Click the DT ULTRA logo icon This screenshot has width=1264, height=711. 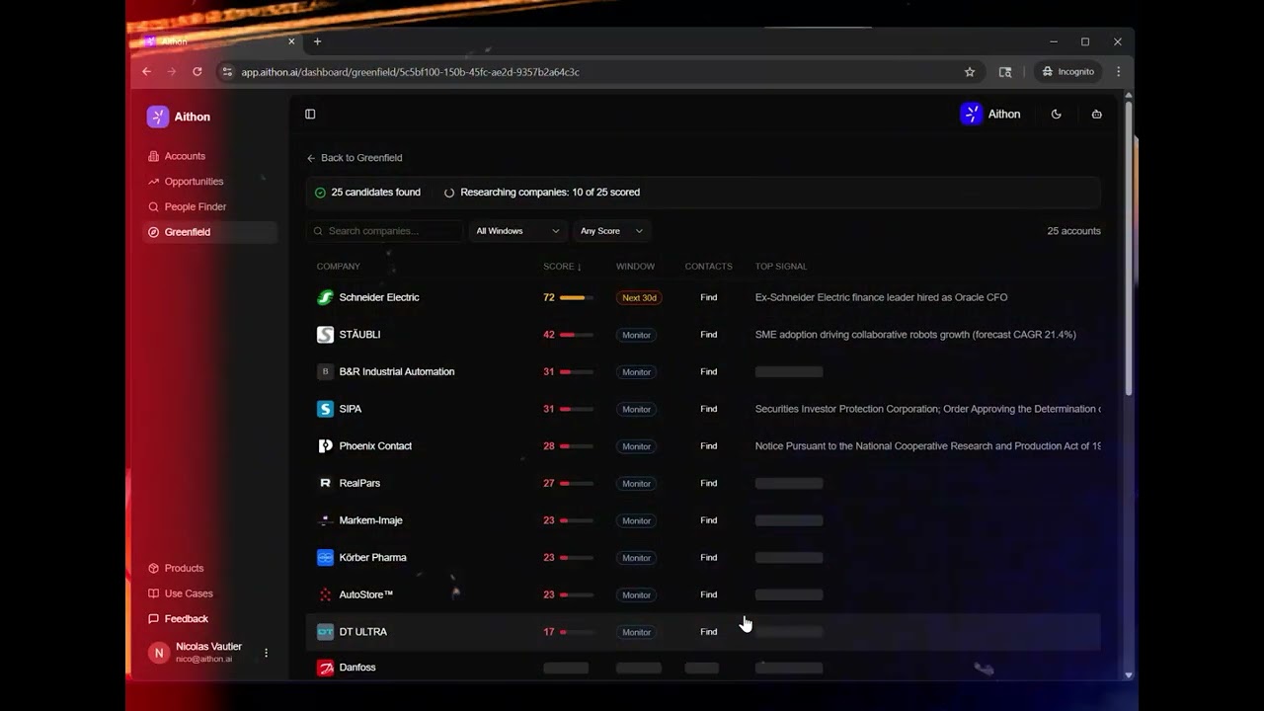[325, 632]
